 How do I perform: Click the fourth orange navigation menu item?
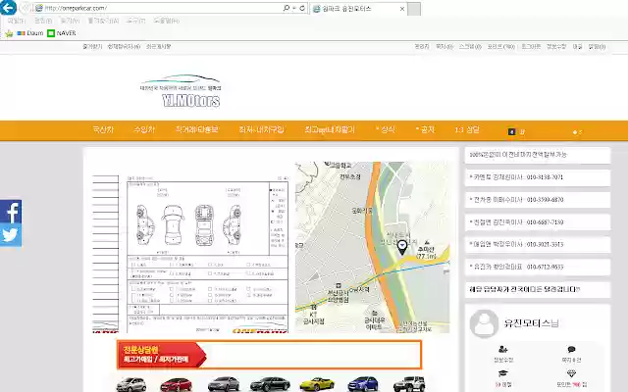pyautogui.click(x=261, y=129)
